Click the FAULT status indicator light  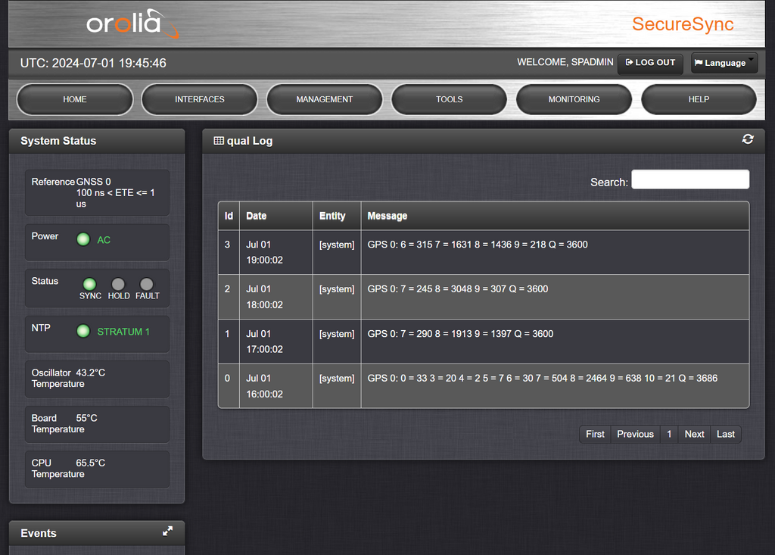[x=147, y=284]
